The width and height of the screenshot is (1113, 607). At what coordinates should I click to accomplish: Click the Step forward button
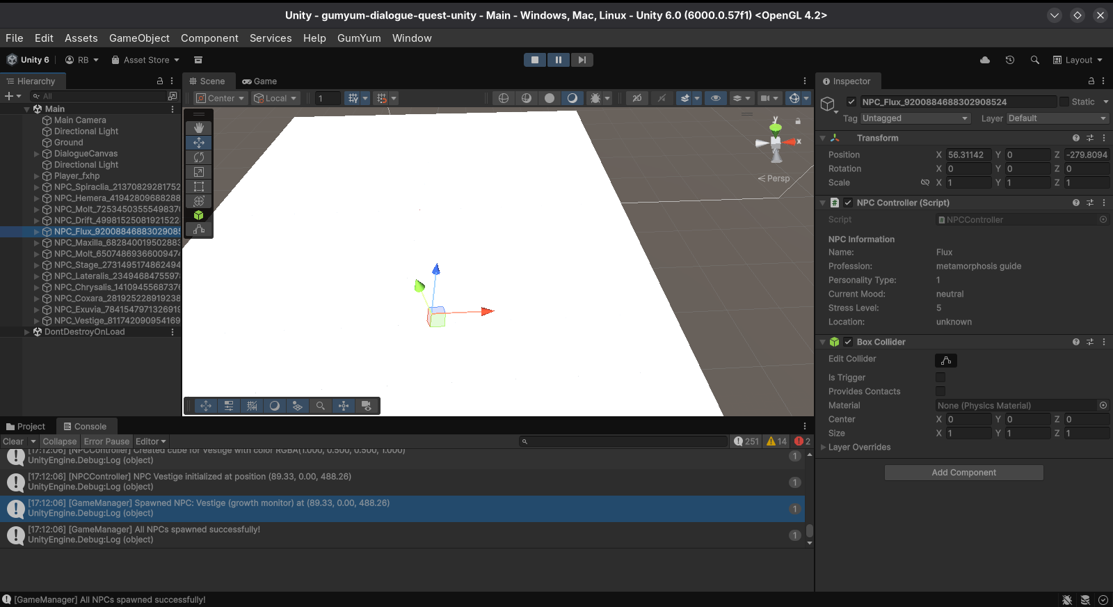(582, 60)
